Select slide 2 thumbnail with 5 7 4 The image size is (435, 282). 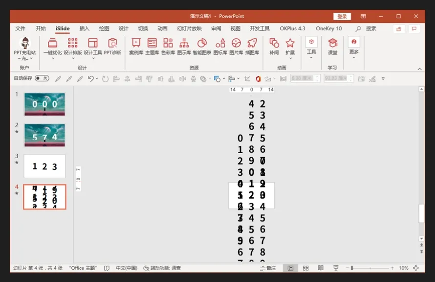coord(44,135)
